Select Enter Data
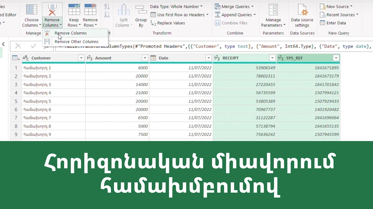 (333, 23)
